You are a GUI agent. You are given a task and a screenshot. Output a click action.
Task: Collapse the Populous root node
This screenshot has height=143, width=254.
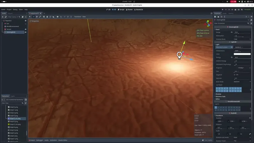pos(2,21)
